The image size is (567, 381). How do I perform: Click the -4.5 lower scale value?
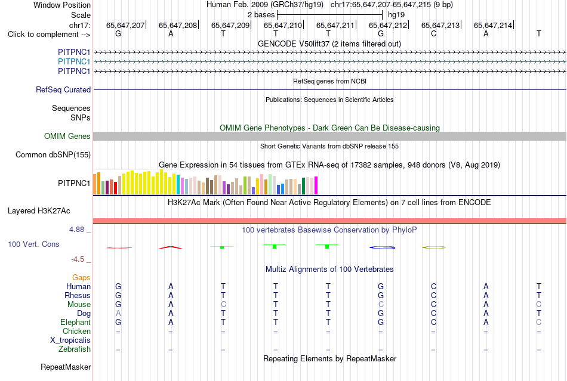coord(78,259)
